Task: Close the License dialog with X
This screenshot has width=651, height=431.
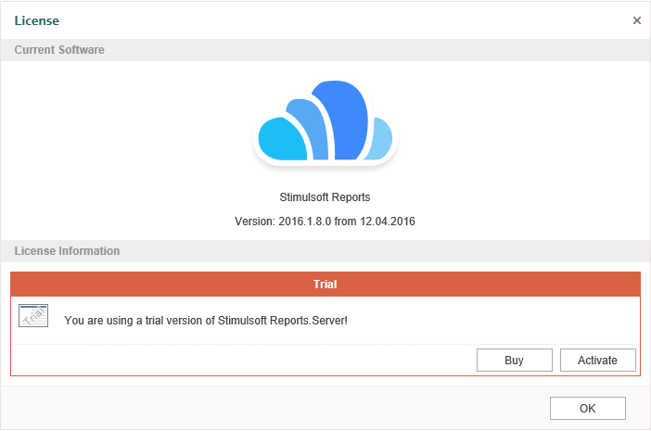Action: 637,20
